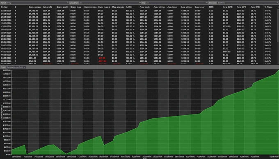
Task: Select the 23/04/2026 period row
Action: (139, 39)
